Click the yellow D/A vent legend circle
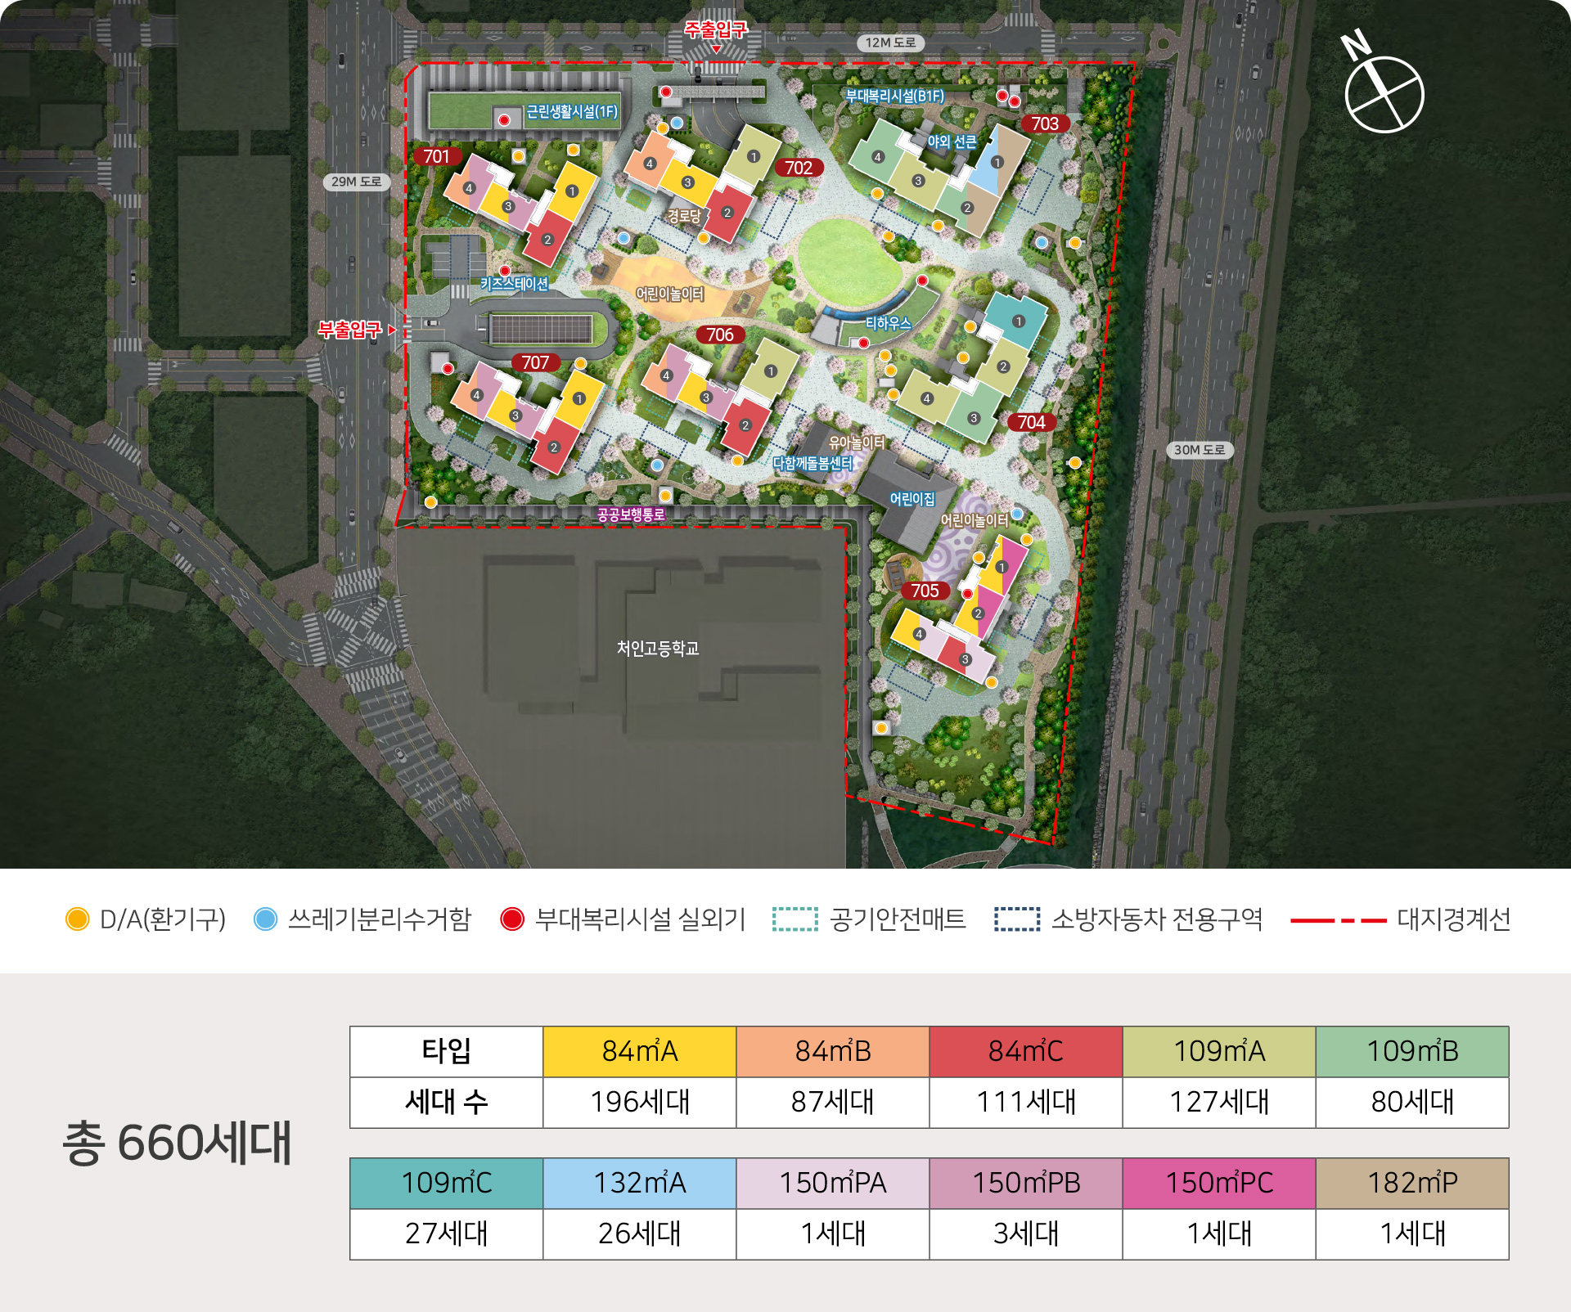 pos(77,919)
